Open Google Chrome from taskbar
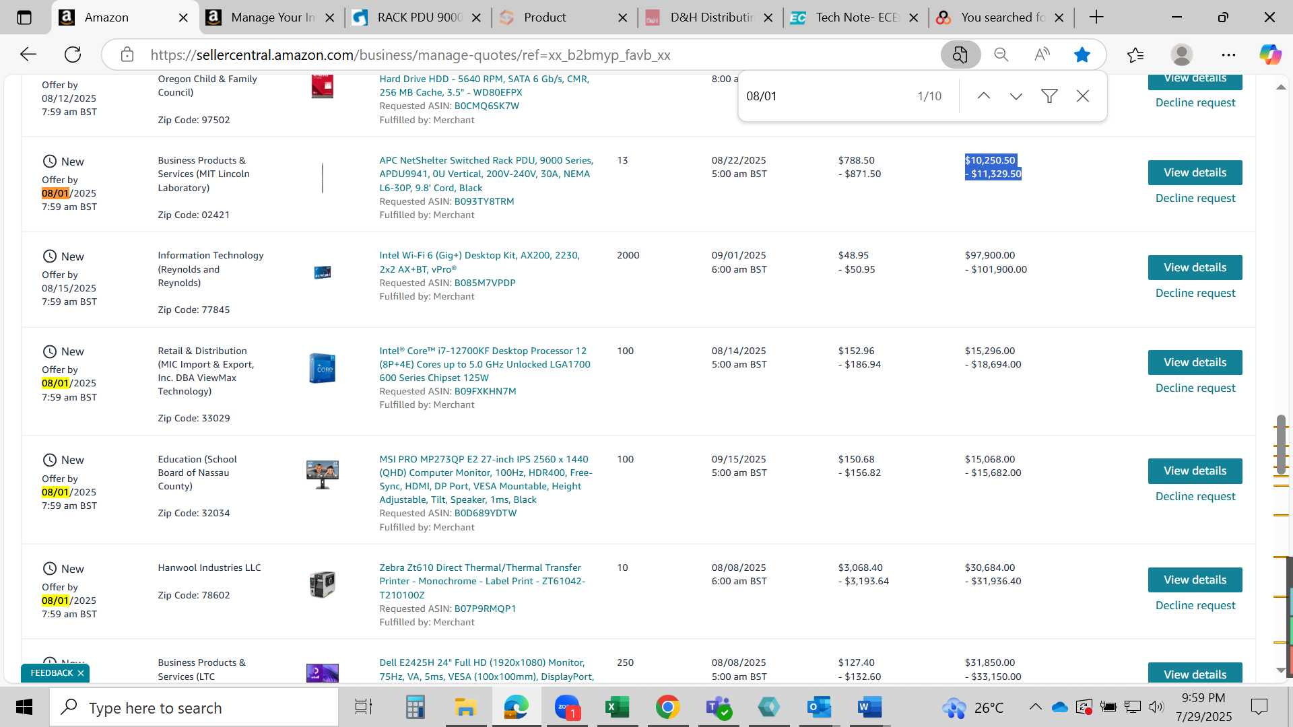This screenshot has width=1293, height=727. 667,707
